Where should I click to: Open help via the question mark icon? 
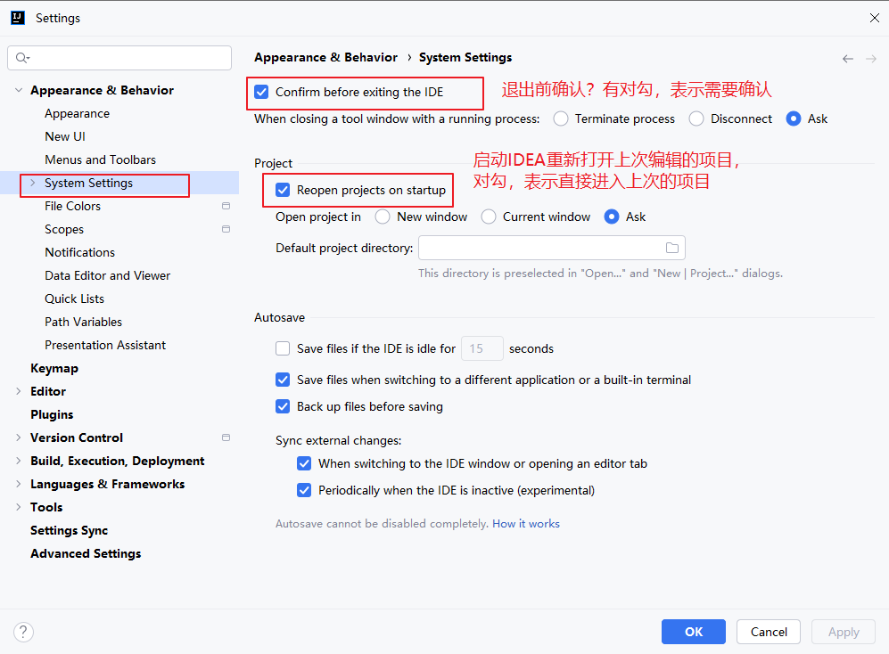(x=23, y=632)
